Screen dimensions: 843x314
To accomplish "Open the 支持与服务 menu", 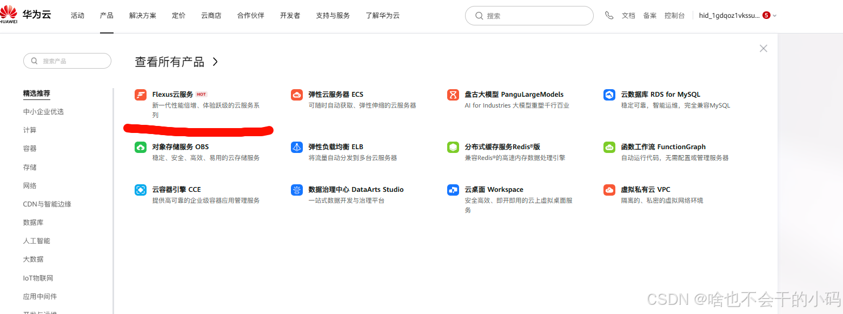I will pyautogui.click(x=333, y=16).
